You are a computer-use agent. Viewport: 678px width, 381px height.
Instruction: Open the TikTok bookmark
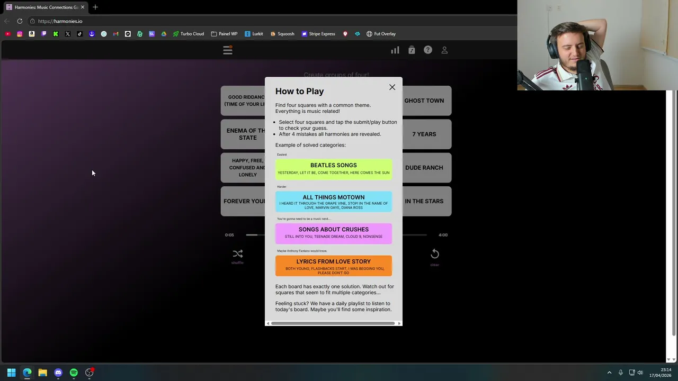(x=79, y=34)
